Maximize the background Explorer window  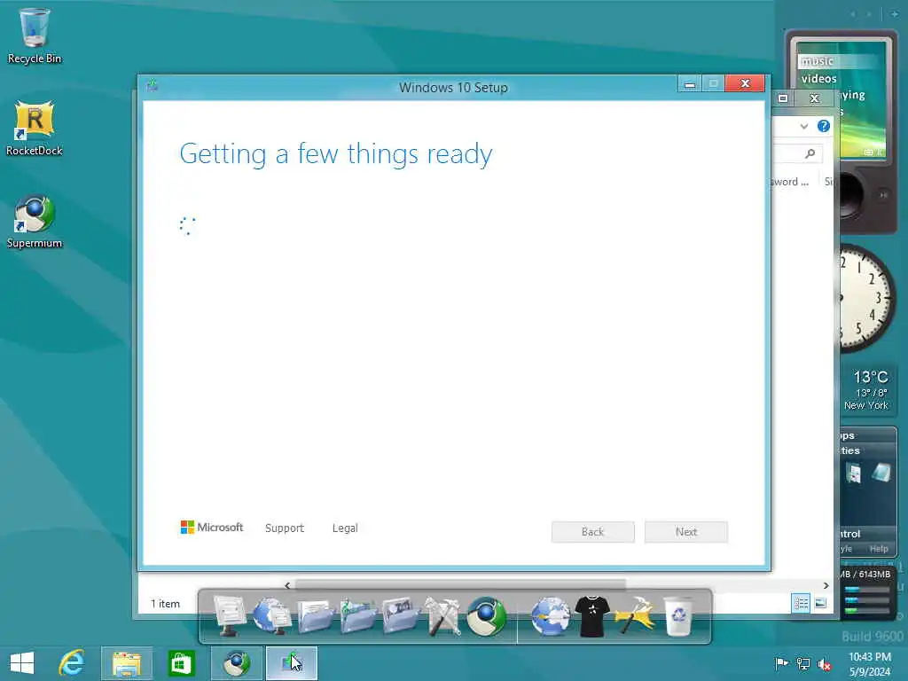click(x=783, y=98)
